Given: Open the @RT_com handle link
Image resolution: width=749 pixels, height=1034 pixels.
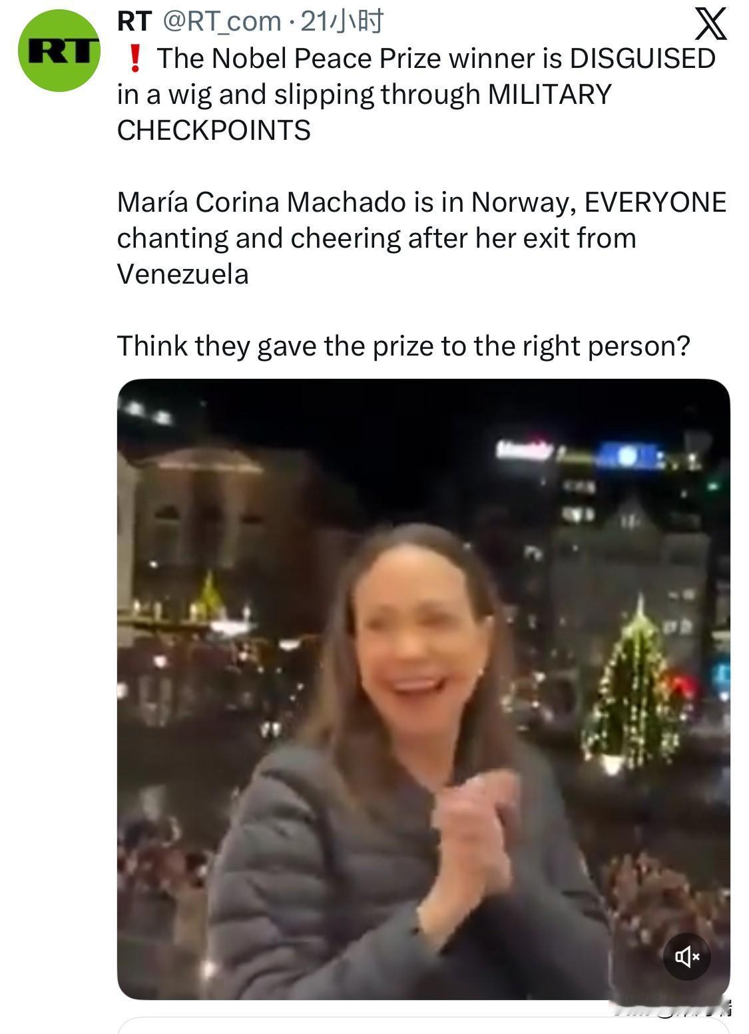Looking at the screenshot, I should pyautogui.click(x=222, y=22).
